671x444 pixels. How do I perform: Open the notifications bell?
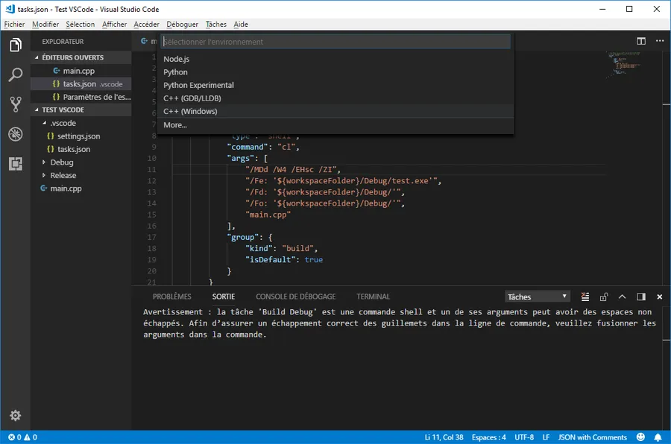(658, 437)
